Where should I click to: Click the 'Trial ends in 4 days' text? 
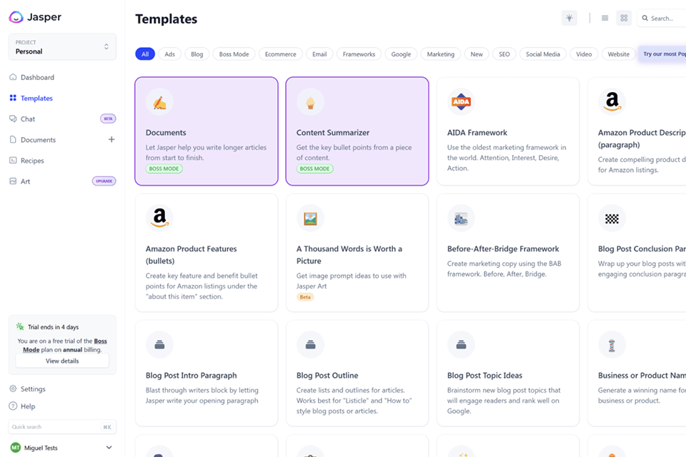coord(54,327)
